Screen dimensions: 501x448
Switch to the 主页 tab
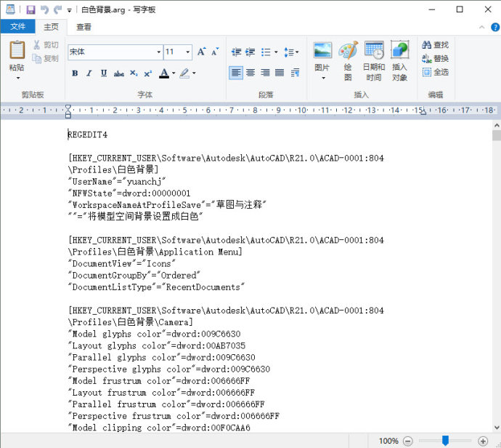[x=51, y=27]
